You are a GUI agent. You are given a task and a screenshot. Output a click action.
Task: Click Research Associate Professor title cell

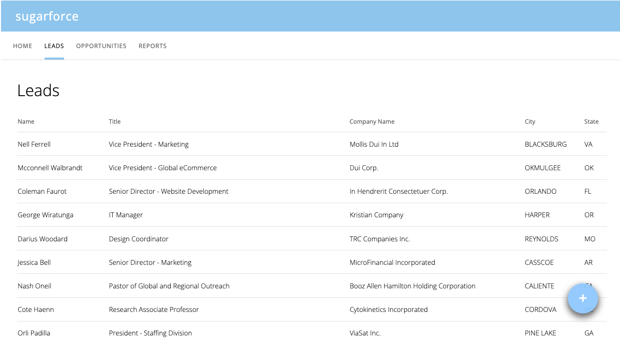click(154, 309)
